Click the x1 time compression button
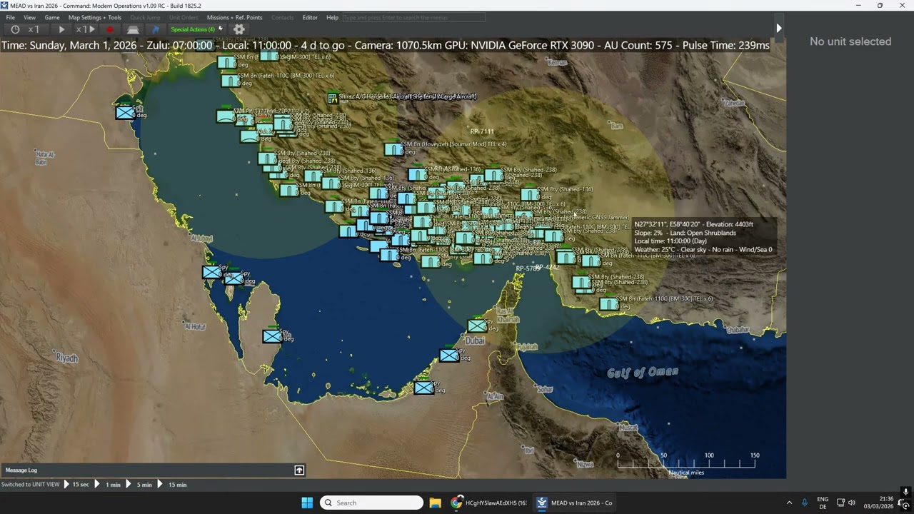The height and width of the screenshot is (514, 914). [x=34, y=29]
